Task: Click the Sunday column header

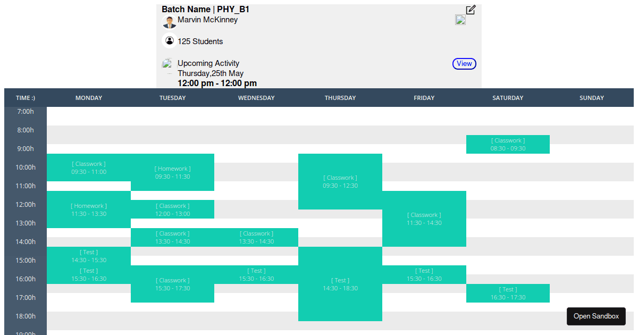Action: 591,98
